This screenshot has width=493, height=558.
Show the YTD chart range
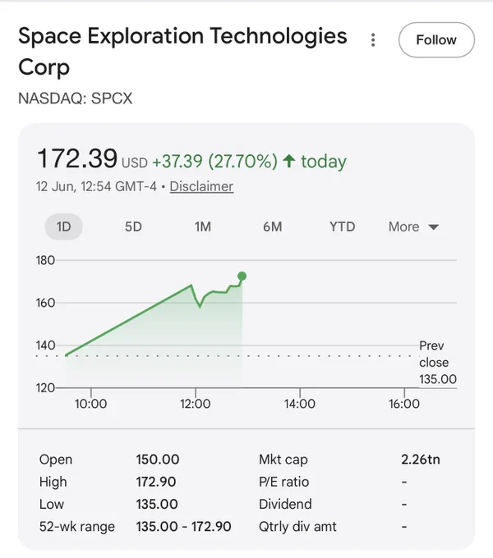(x=343, y=226)
